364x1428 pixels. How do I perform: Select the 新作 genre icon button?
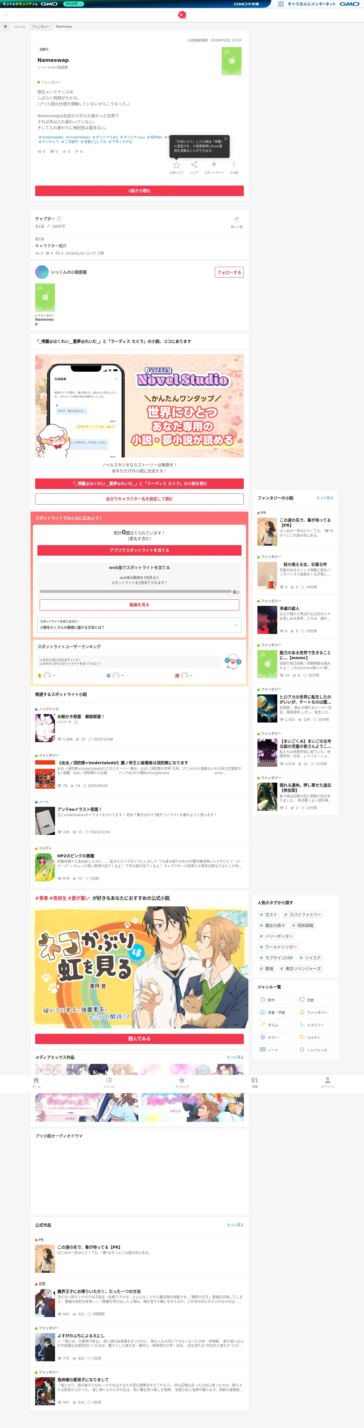coord(275,999)
